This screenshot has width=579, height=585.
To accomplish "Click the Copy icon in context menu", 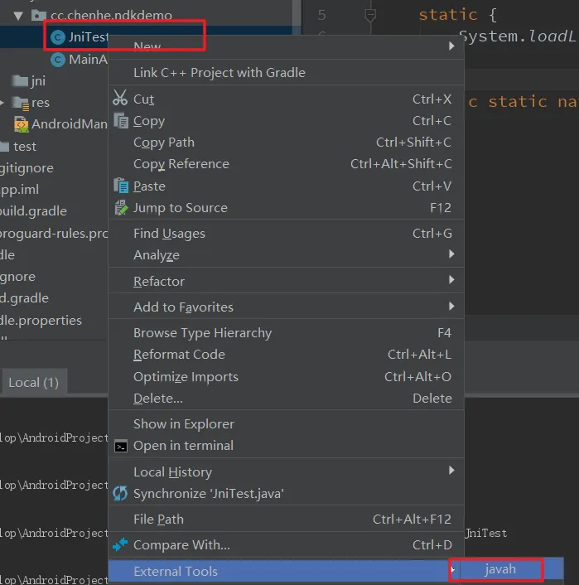I will (120, 121).
